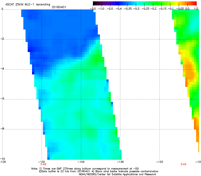Click the -0.5 colorbar tick label
The width and height of the screenshot is (201, 176).
click(x=110, y=9)
